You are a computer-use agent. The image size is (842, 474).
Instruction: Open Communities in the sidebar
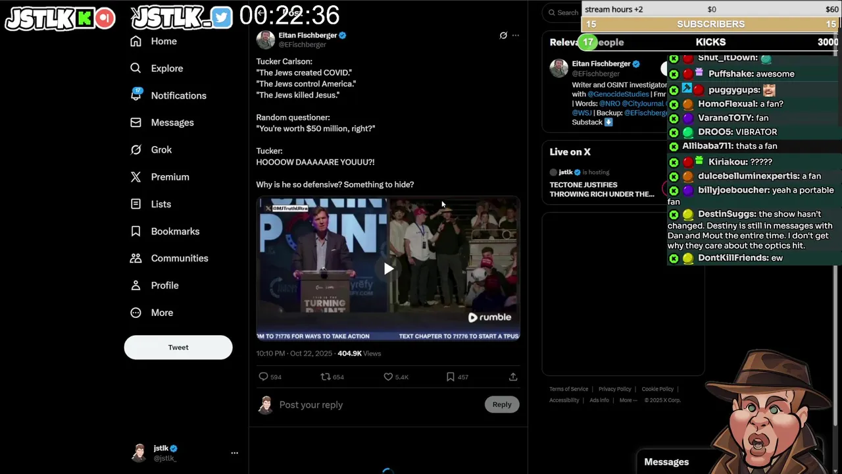pos(169,258)
